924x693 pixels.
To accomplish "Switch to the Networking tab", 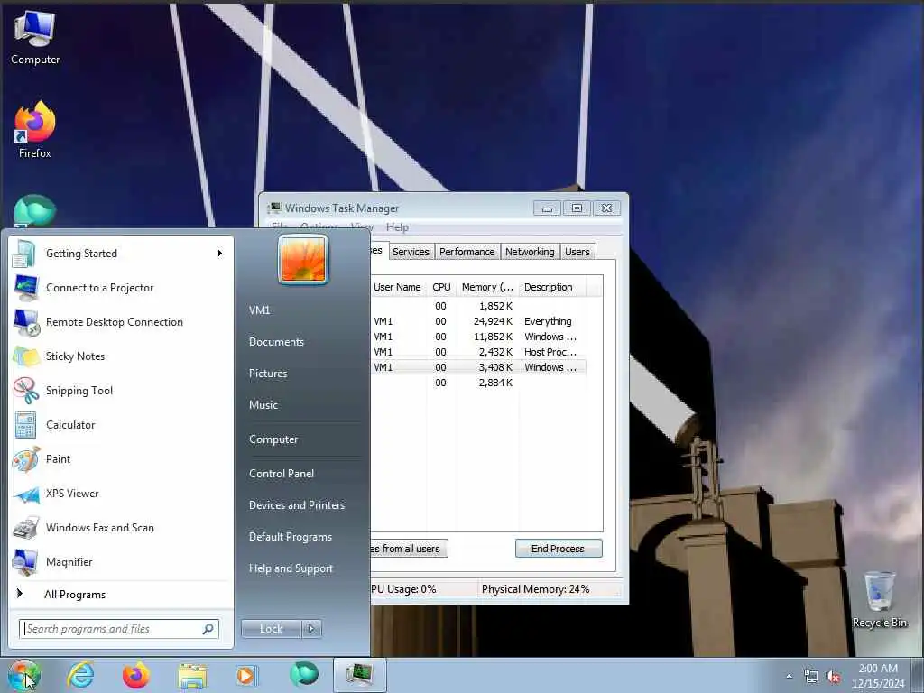I will coord(530,252).
